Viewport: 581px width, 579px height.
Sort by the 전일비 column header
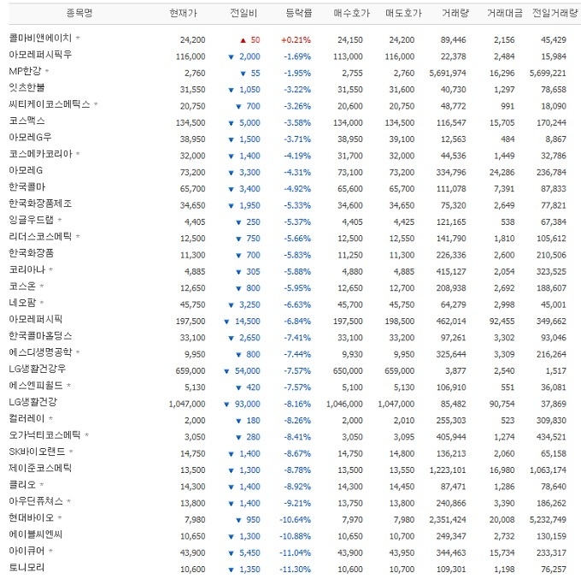tap(244, 14)
